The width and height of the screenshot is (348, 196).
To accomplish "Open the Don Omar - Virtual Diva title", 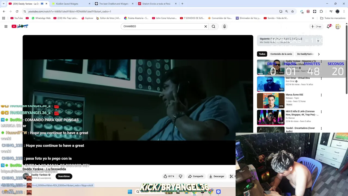I will tap(297, 78).
